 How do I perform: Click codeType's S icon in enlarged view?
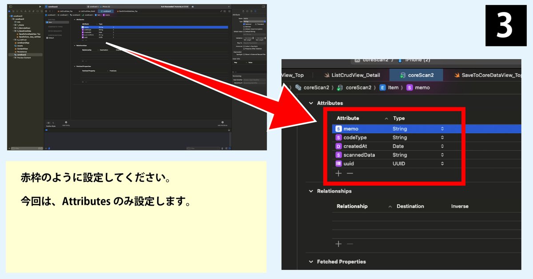[338, 138]
